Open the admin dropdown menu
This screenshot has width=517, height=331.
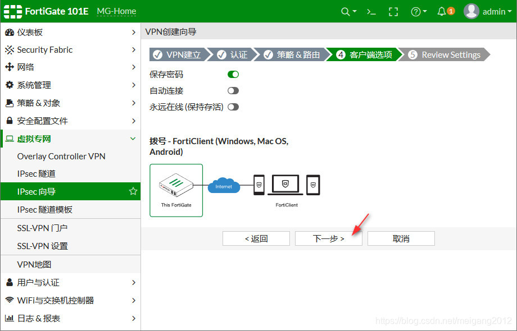pos(497,12)
